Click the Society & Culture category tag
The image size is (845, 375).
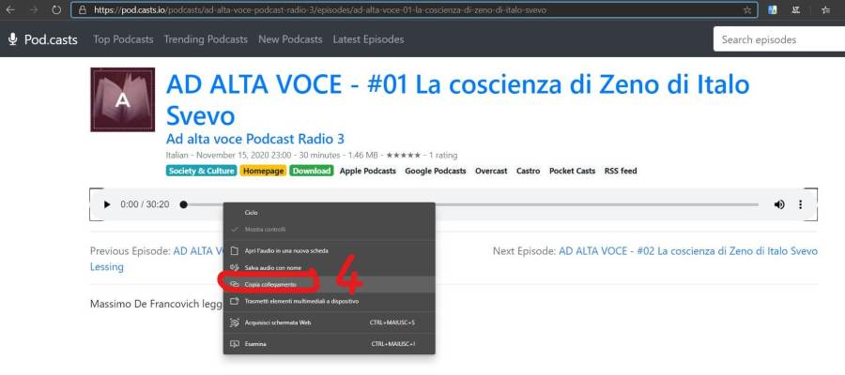point(201,171)
